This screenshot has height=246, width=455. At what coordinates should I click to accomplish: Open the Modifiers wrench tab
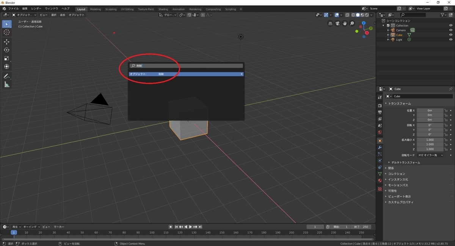[x=380, y=147]
